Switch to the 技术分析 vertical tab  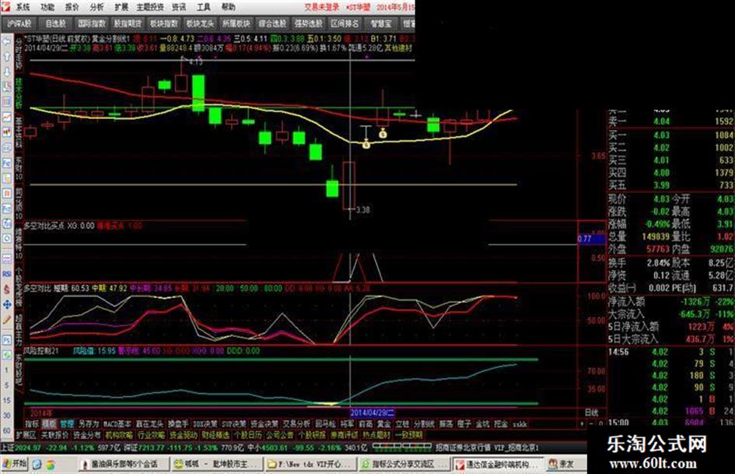[19, 93]
